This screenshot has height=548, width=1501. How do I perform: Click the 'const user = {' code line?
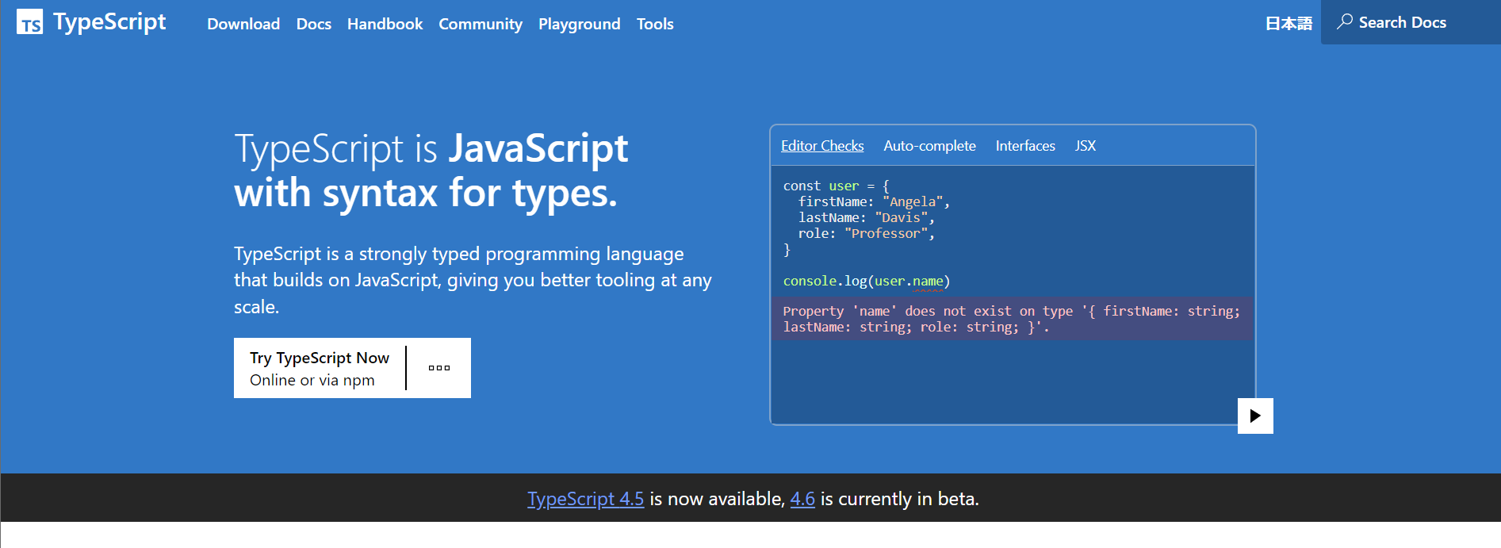837,186
